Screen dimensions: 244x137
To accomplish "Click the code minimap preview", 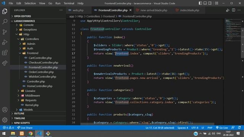I will tap(233, 30).
